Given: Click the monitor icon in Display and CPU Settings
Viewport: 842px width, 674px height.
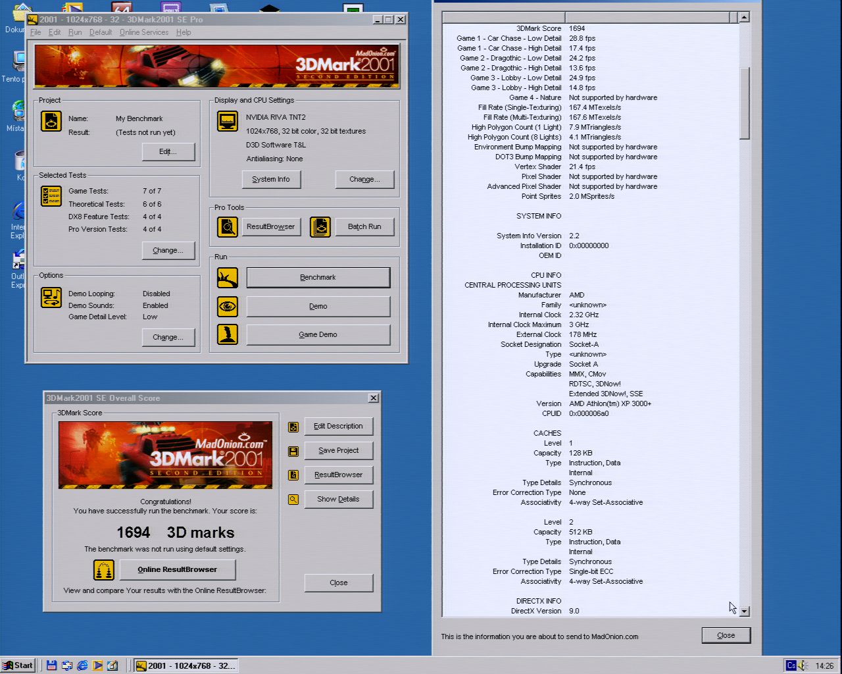Looking at the screenshot, I should click(228, 121).
